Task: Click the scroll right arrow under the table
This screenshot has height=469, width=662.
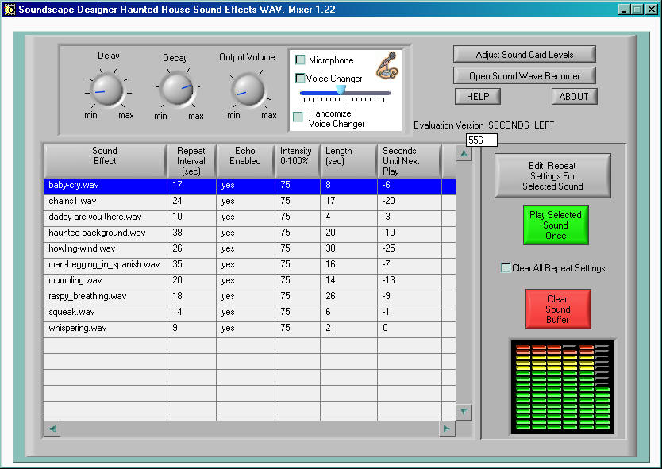Action: coord(448,429)
